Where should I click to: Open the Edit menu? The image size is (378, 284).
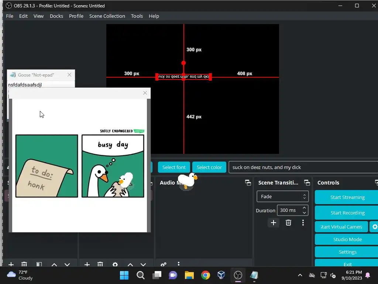(x=23, y=16)
